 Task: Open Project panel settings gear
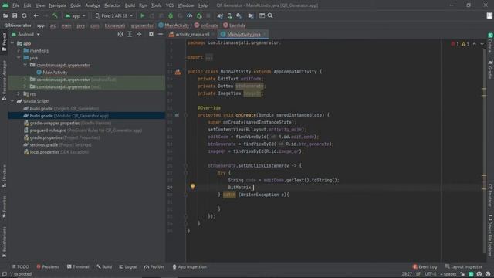[x=151, y=34]
